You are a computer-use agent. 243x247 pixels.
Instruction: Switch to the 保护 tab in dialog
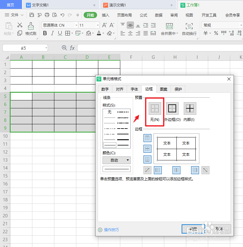coord(178,89)
